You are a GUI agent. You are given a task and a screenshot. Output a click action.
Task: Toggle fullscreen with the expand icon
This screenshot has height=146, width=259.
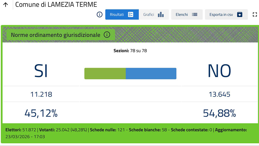pos(255,14)
